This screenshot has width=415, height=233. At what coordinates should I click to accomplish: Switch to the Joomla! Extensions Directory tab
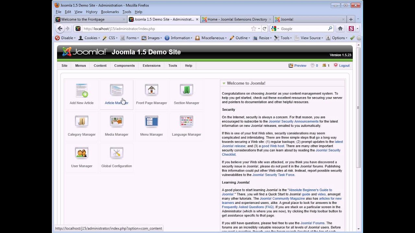(237, 19)
